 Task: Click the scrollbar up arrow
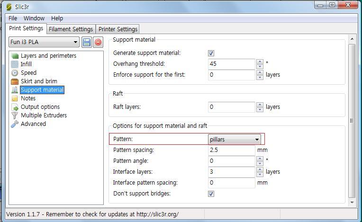tap(352, 39)
